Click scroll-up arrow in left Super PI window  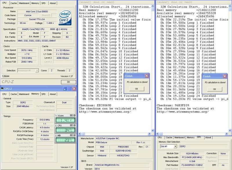click(x=153, y=6)
